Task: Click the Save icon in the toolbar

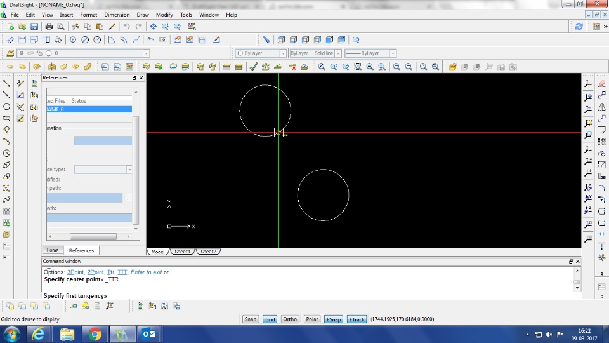Action: point(34,27)
